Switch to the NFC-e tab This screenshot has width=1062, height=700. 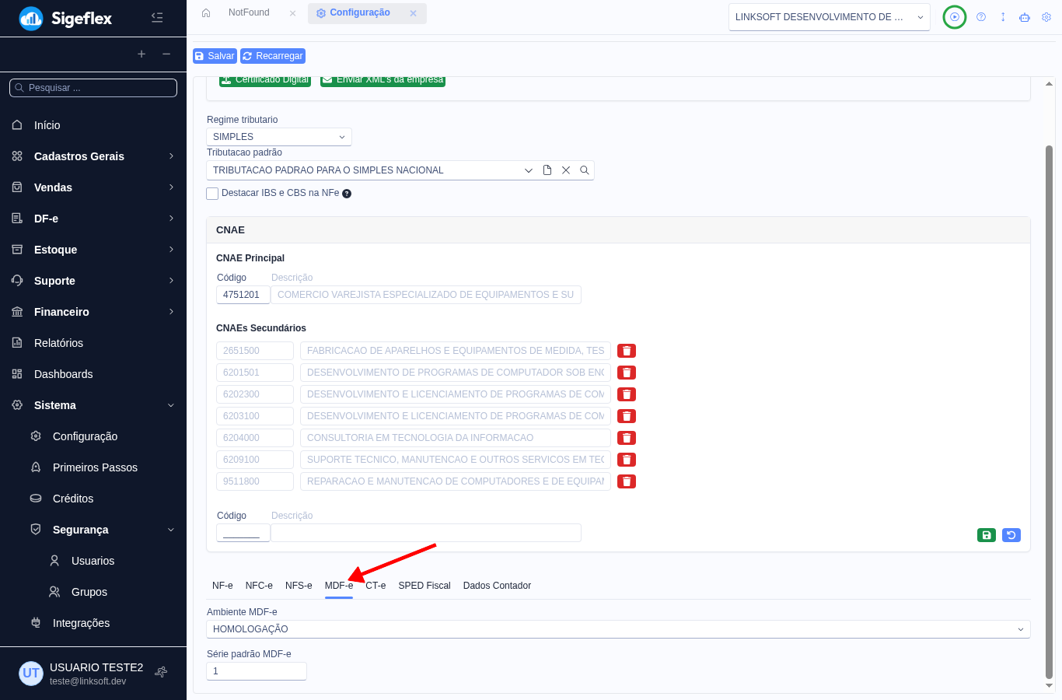point(259,586)
